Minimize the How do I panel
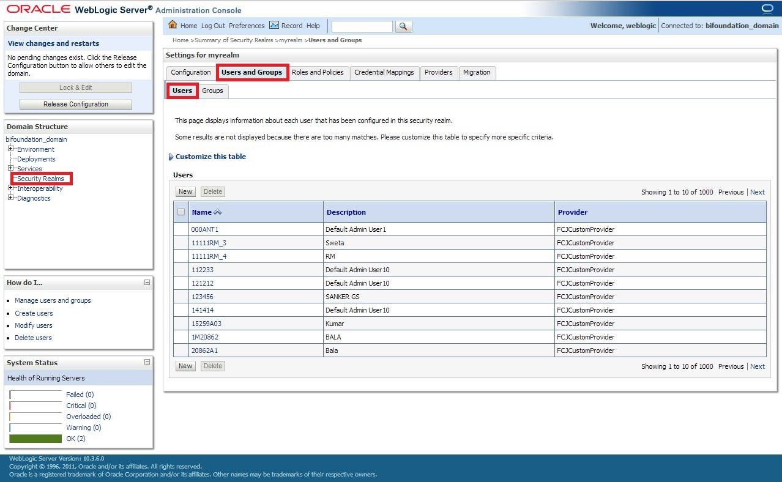The image size is (782, 482). [x=147, y=283]
